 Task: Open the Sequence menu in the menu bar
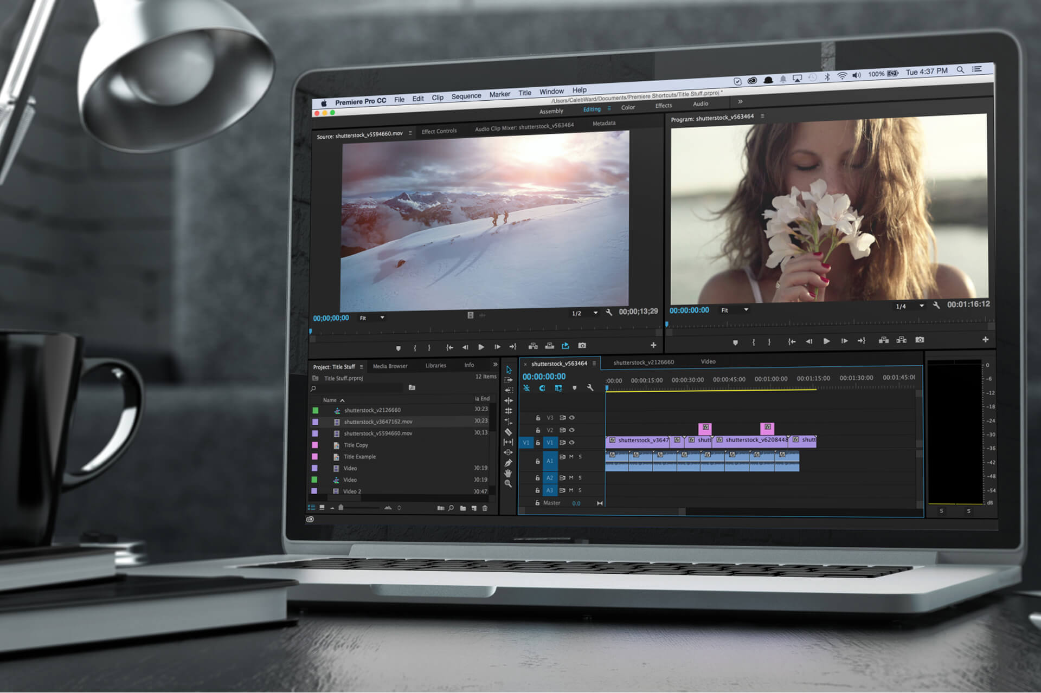[x=466, y=95]
